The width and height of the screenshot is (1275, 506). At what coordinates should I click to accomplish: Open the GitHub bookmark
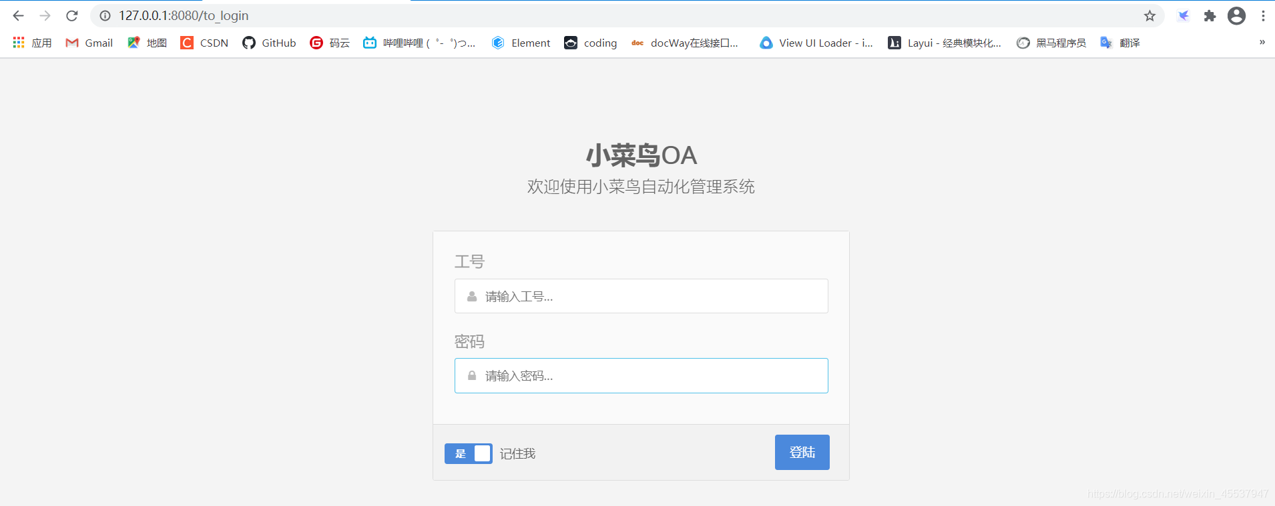click(269, 43)
